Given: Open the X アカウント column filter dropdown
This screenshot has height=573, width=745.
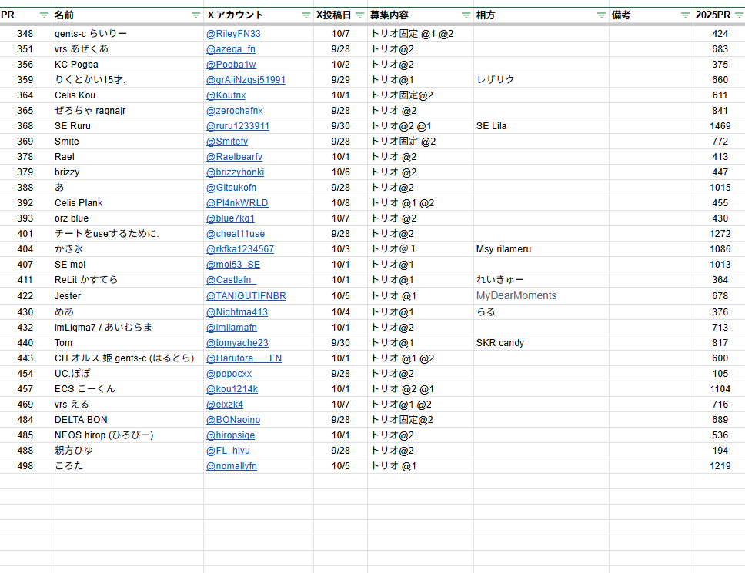Looking at the screenshot, I should click(306, 15).
